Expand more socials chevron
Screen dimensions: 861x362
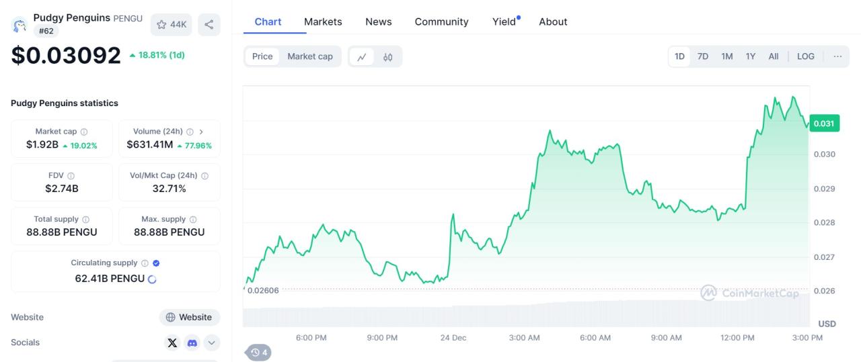coord(212,343)
